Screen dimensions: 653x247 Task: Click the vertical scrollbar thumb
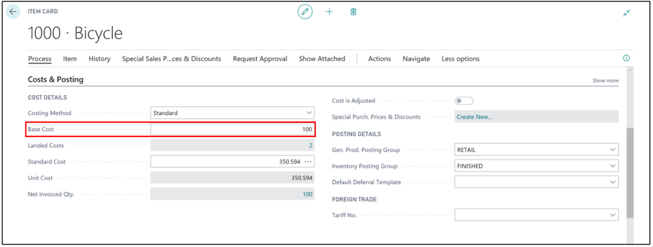(x=630, y=173)
